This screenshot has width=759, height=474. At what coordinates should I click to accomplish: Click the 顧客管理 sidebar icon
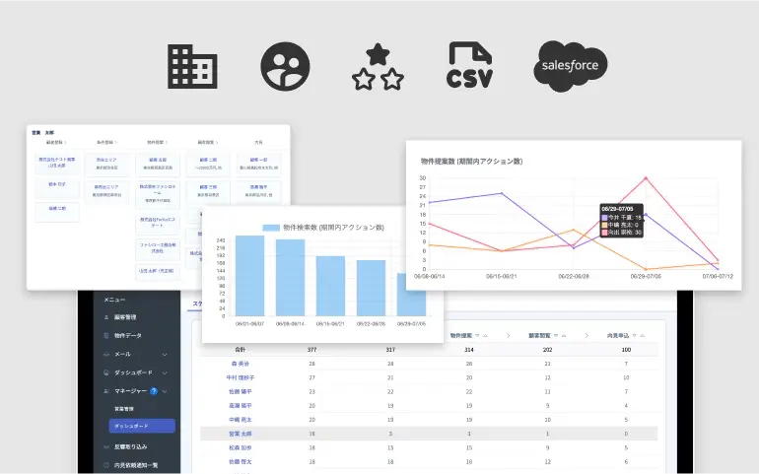[x=106, y=317]
